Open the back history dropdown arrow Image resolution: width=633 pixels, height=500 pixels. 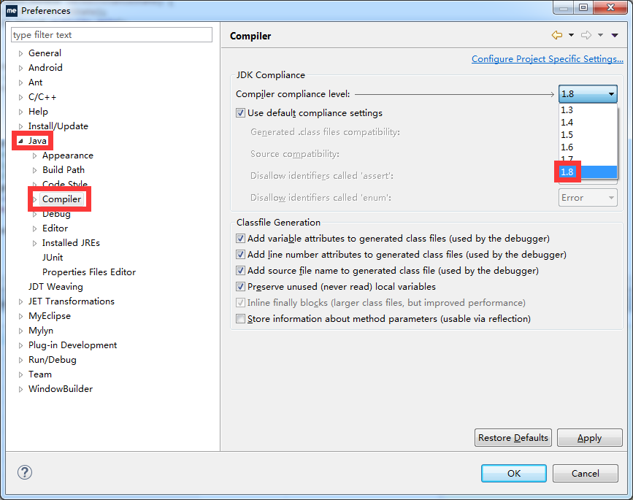[x=571, y=35]
